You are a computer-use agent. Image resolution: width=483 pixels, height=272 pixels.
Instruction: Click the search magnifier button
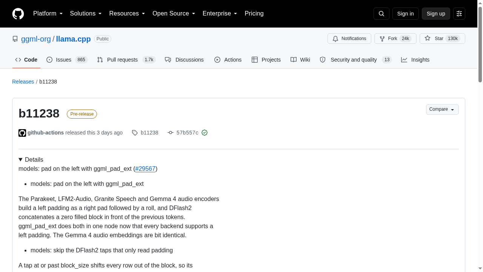381,14
